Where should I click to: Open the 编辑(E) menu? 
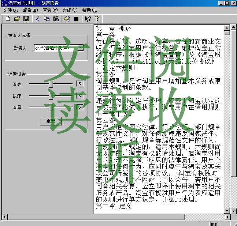click(x=30, y=10)
